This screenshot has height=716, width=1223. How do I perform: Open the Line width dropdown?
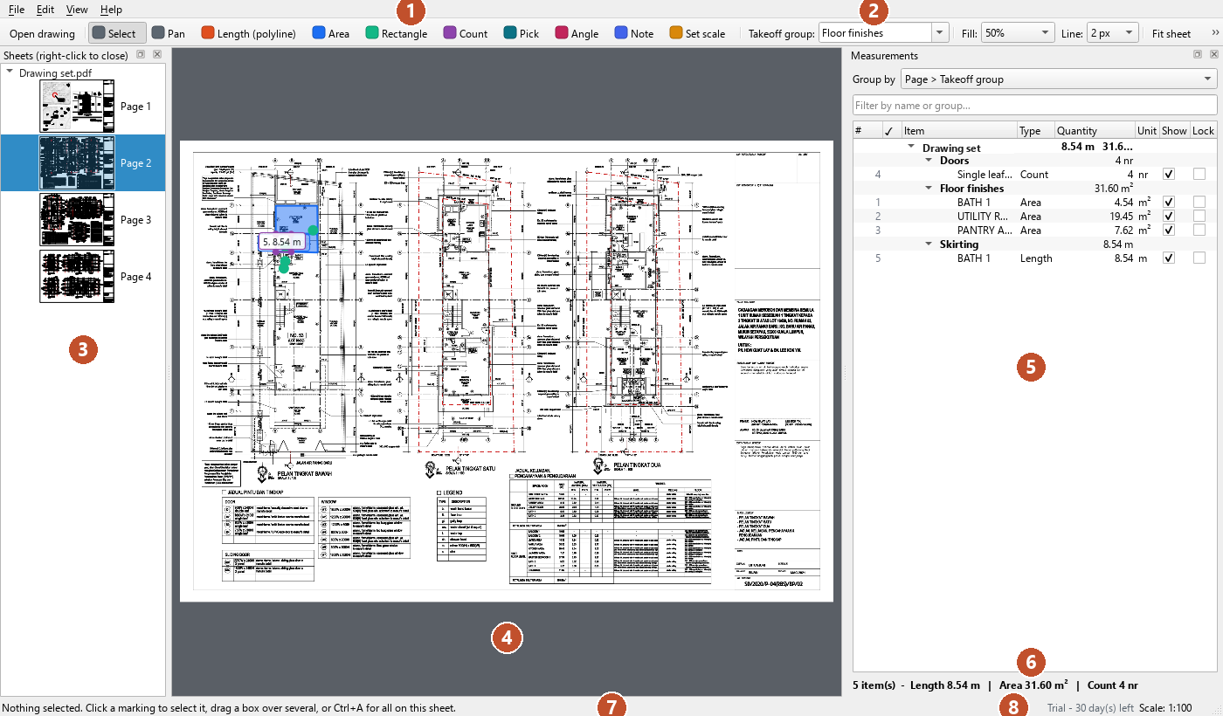1113,34
